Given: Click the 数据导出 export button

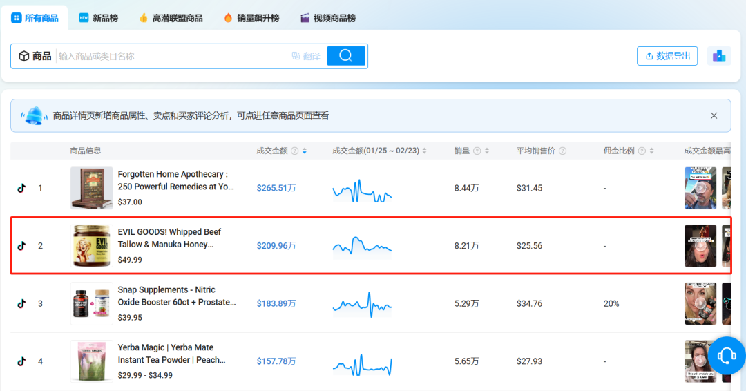Looking at the screenshot, I should point(667,56).
